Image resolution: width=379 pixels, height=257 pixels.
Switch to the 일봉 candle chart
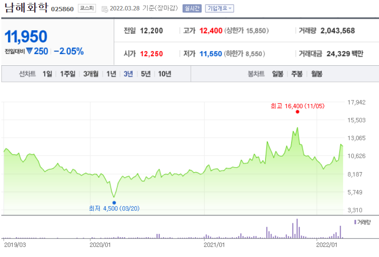[x=277, y=74]
